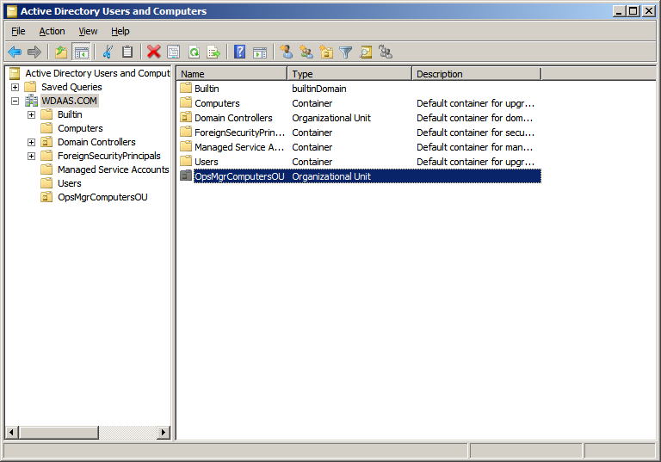Maximize the Active Directory window

[x=633, y=11]
